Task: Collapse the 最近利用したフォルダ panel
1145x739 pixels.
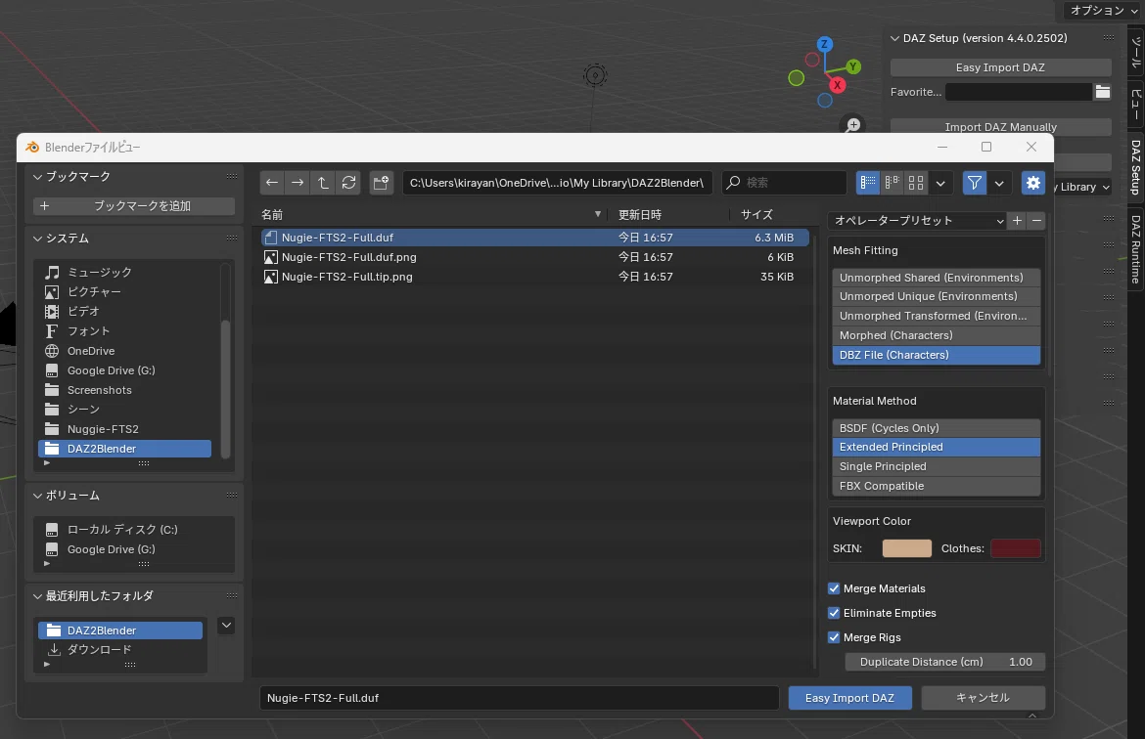Action: tap(38, 596)
